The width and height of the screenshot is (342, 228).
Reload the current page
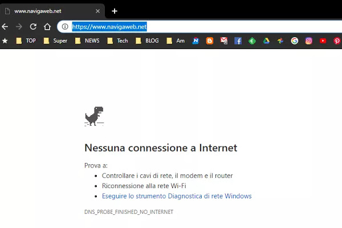click(x=33, y=27)
